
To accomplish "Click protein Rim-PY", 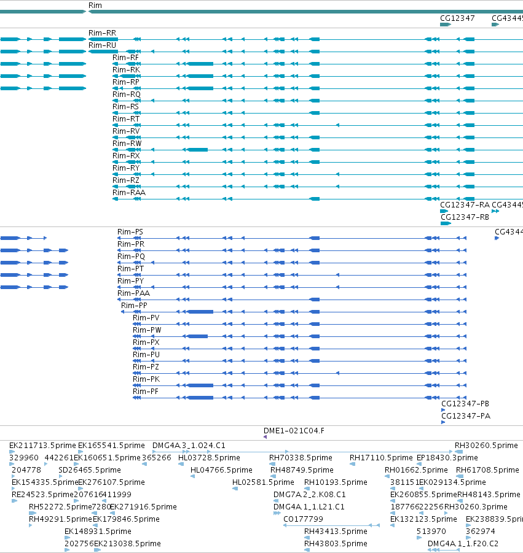I will coord(130,281).
